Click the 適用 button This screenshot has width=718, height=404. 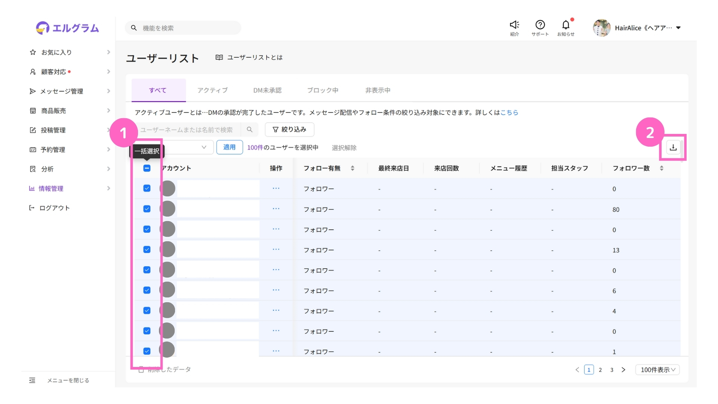coord(229,147)
